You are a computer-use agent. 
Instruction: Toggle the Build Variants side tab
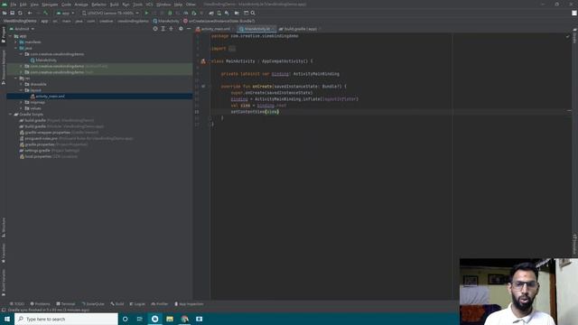[x=4, y=283]
